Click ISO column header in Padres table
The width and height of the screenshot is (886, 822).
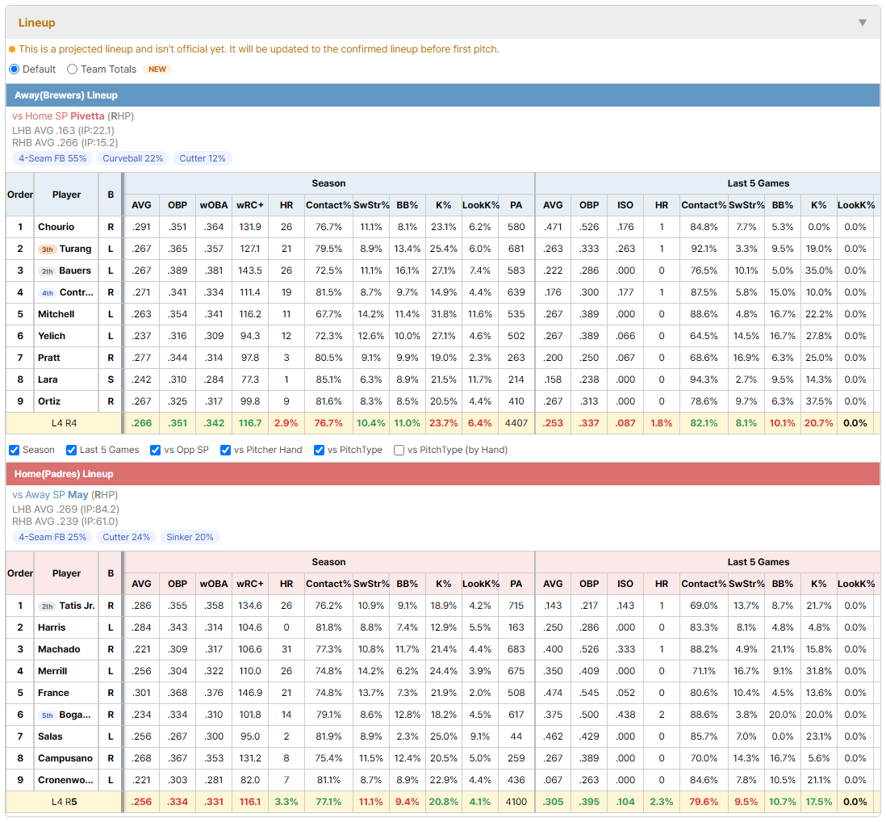tap(625, 584)
